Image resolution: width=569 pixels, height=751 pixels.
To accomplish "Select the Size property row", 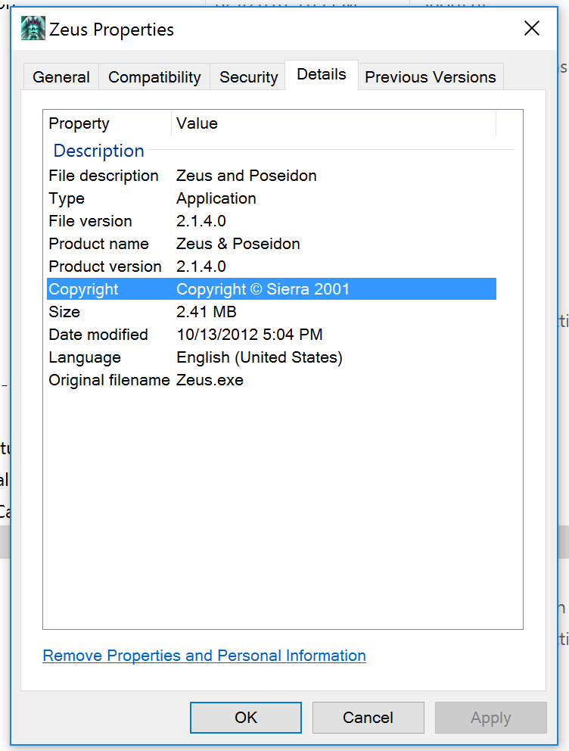I will click(272, 312).
